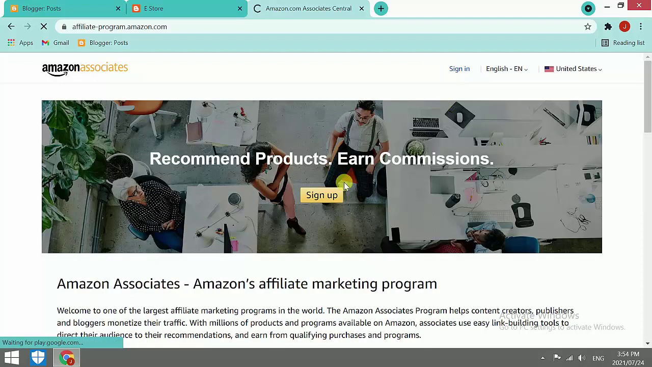Open the Blogger: Posts bookmark

pyautogui.click(x=103, y=43)
